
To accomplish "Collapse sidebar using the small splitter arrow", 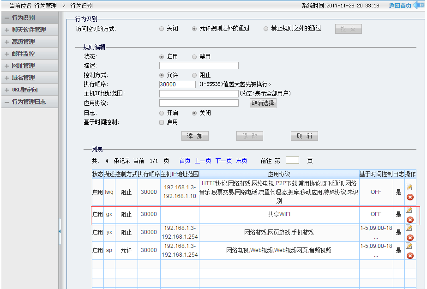I will point(60,231).
